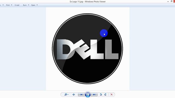Viewport: 175px width, 98px height.
Task: Expand the partly hidden File menu arrow
Action: [3, 5]
